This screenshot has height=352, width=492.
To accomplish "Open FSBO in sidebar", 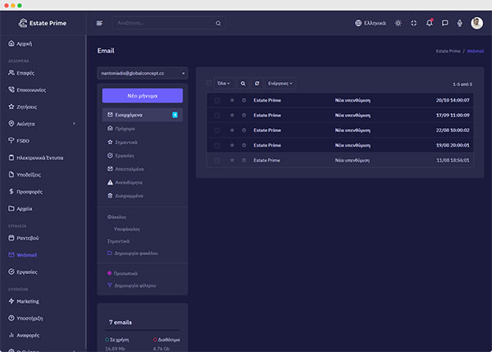I will (19, 140).
